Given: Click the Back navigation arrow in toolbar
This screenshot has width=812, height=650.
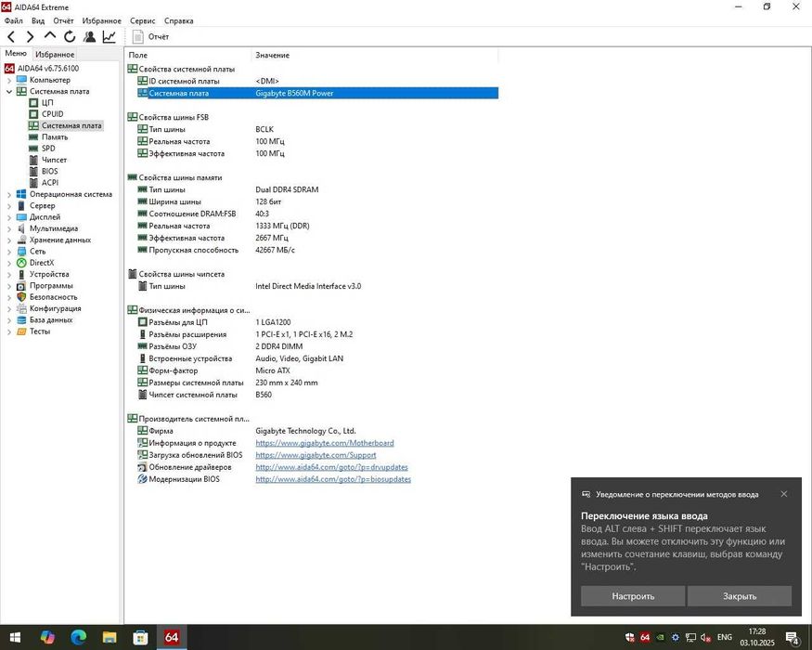Looking at the screenshot, I should click(x=11, y=37).
